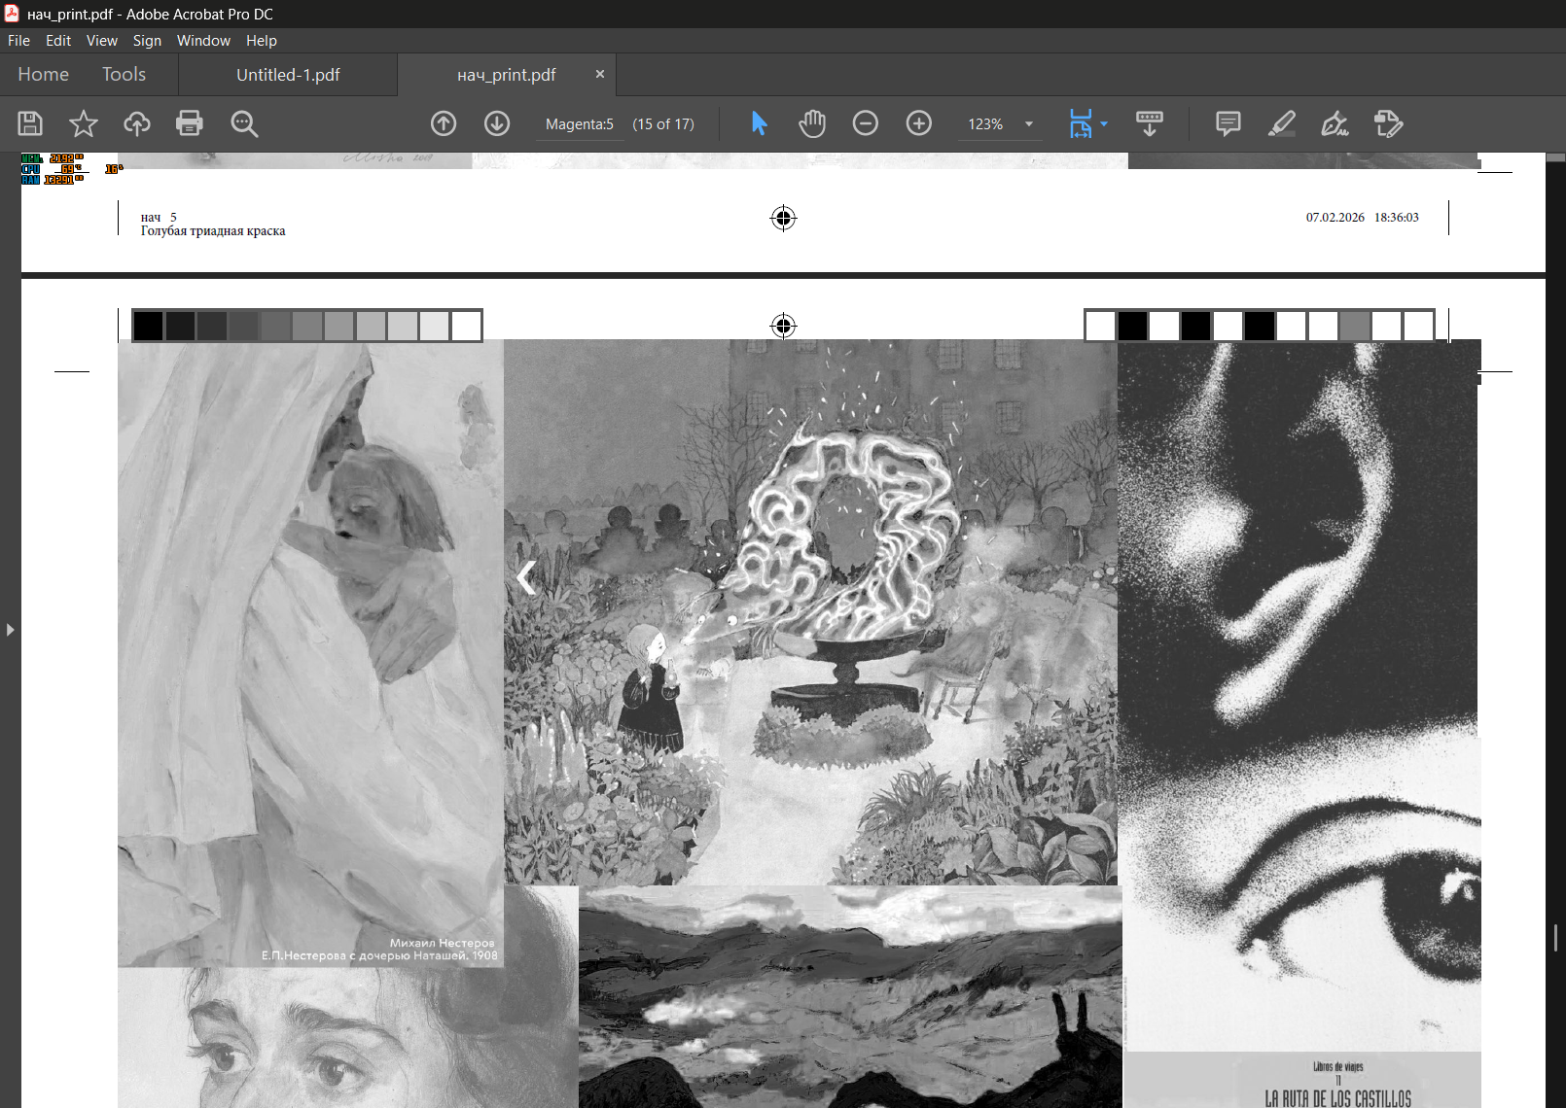1566x1108 pixels.
Task: Save the file with the floppy disk icon
Action: [x=30, y=123]
